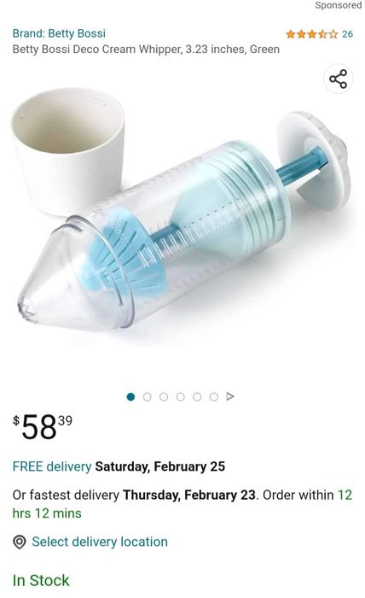Play the product video triangle indicator
The width and height of the screenshot is (365, 598).
click(230, 396)
